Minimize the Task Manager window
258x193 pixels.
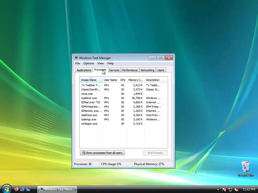pos(152,58)
